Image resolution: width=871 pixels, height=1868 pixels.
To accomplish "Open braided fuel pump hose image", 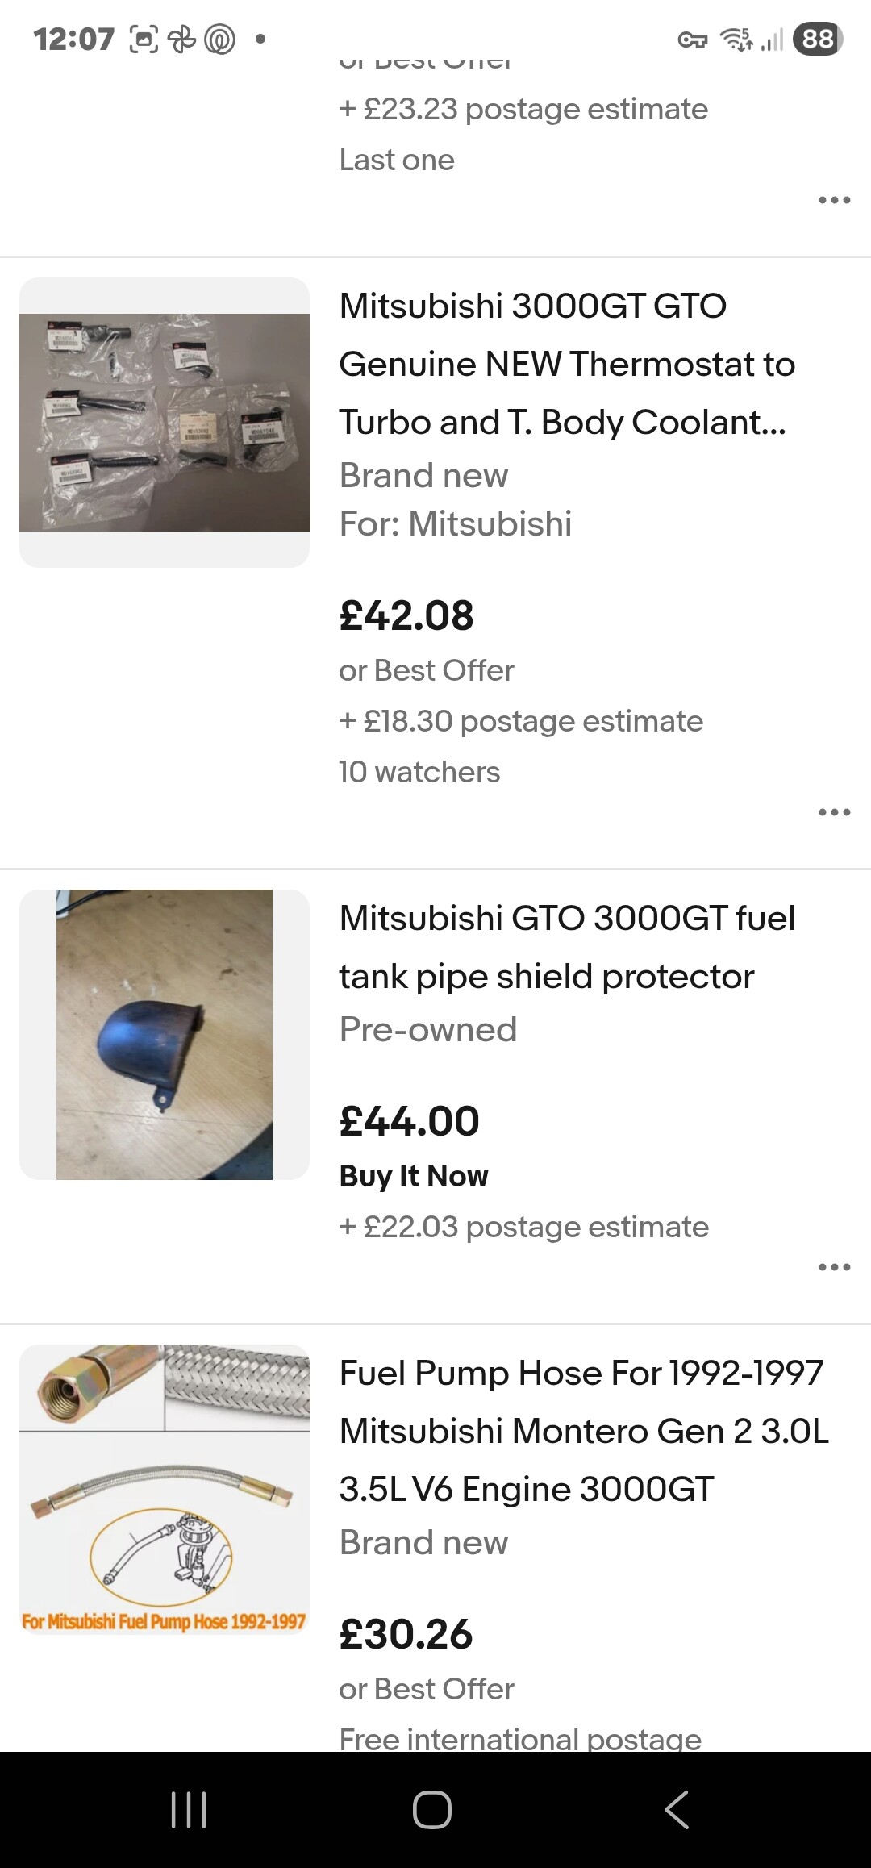I will 165,1489.
